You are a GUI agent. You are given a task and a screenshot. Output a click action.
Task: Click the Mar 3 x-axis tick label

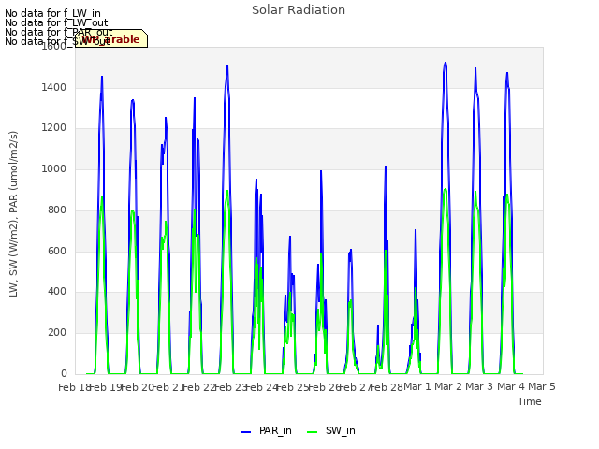point(479,387)
